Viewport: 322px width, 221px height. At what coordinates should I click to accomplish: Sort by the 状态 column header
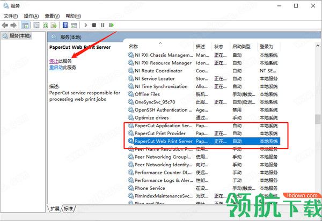pyautogui.click(x=219, y=47)
